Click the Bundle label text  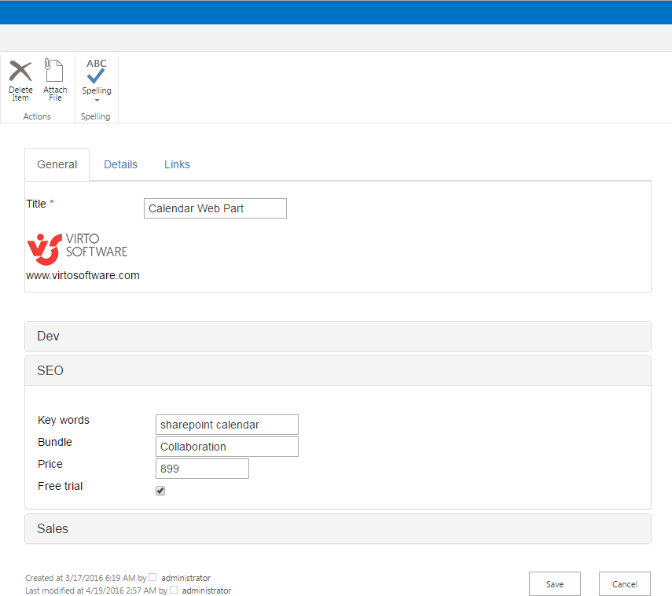pos(55,442)
